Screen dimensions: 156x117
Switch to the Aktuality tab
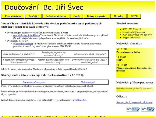pyautogui.click(x=119, y=16)
